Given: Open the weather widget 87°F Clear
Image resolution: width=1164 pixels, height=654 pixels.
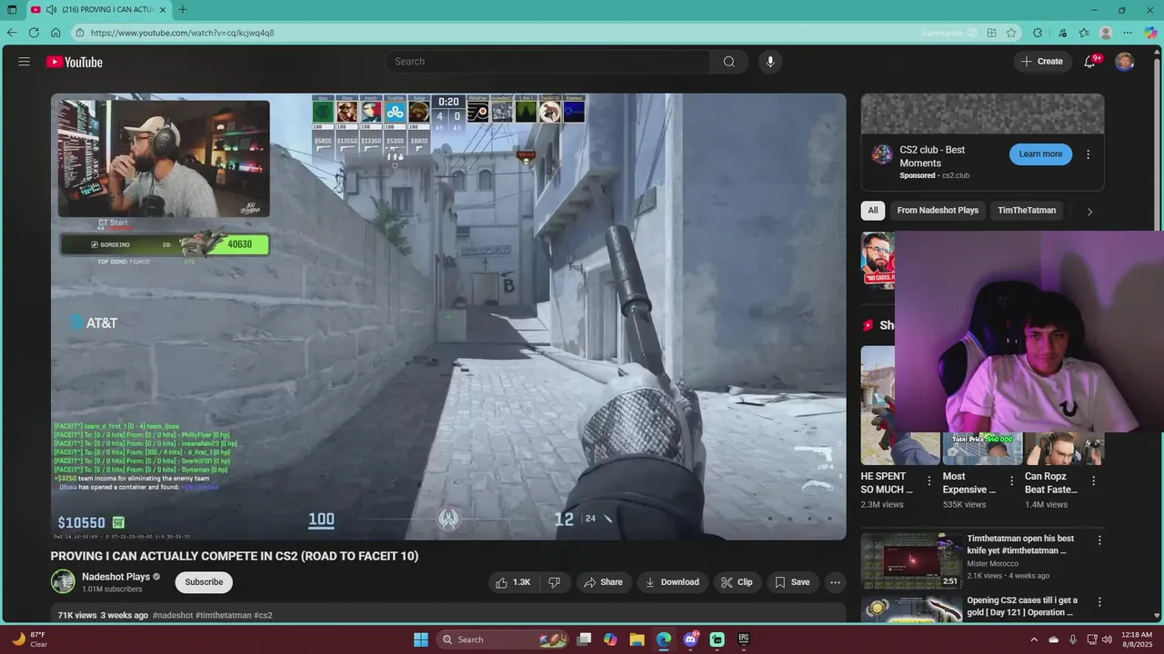Looking at the screenshot, I should pyautogui.click(x=29, y=639).
